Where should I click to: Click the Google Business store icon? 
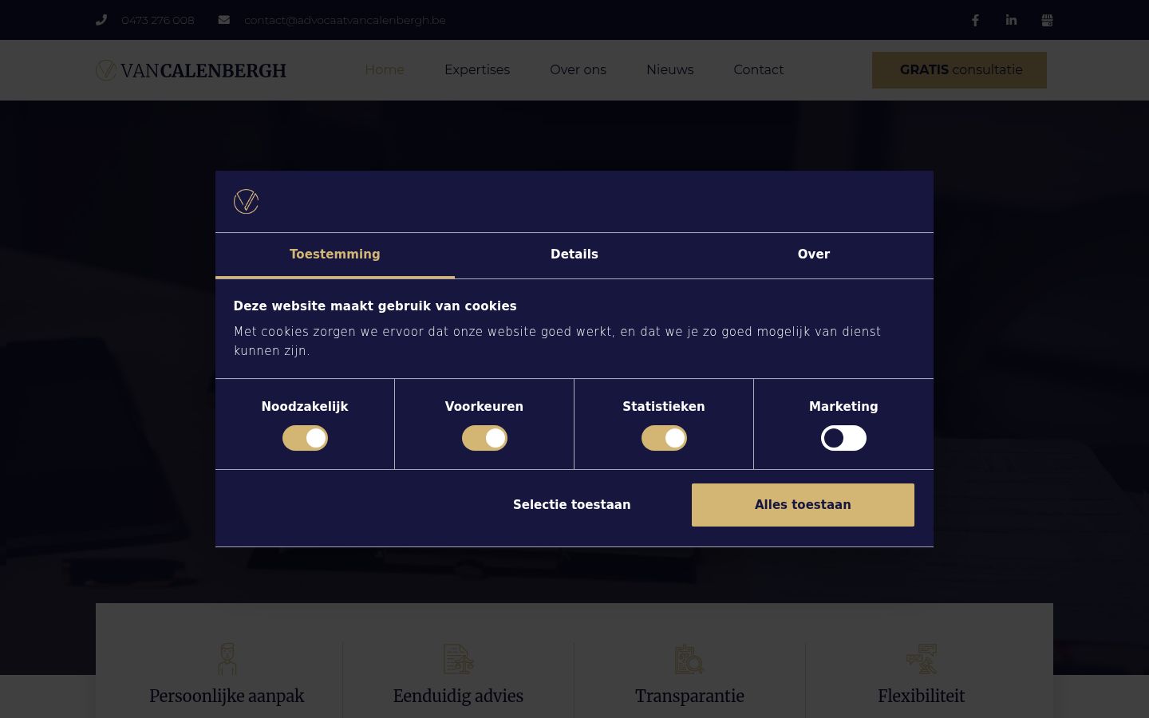click(1047, 20)
